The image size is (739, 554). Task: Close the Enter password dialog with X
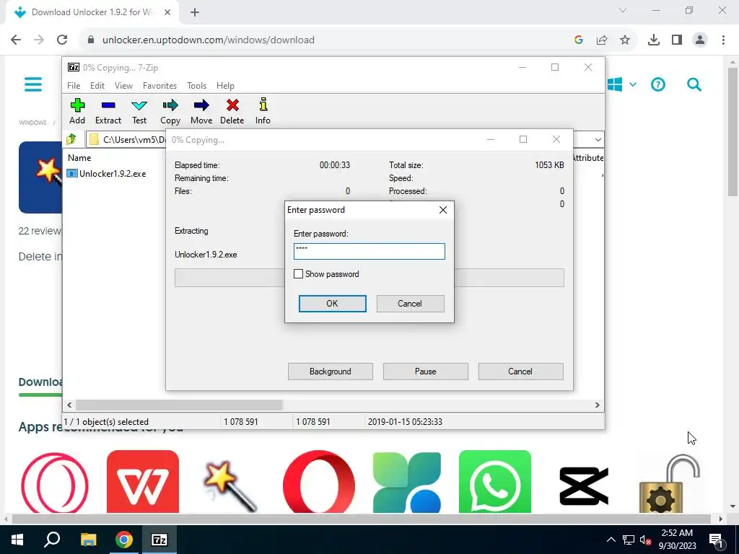[442, 210]
